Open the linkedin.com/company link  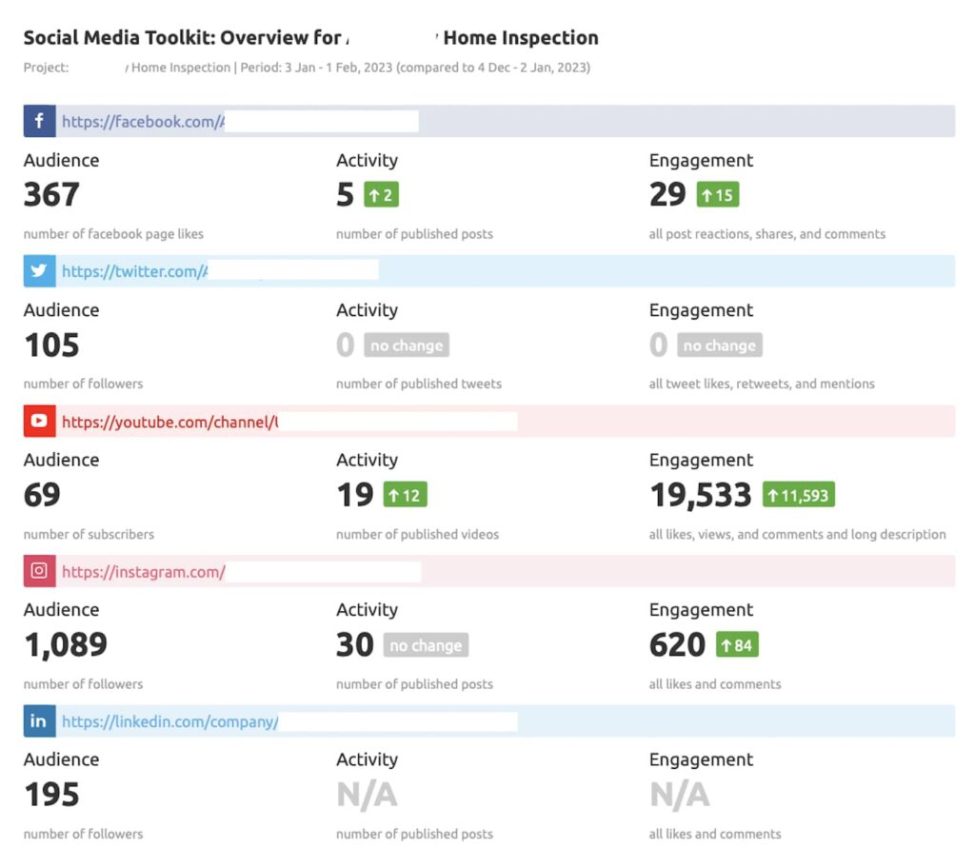point(169,721)
